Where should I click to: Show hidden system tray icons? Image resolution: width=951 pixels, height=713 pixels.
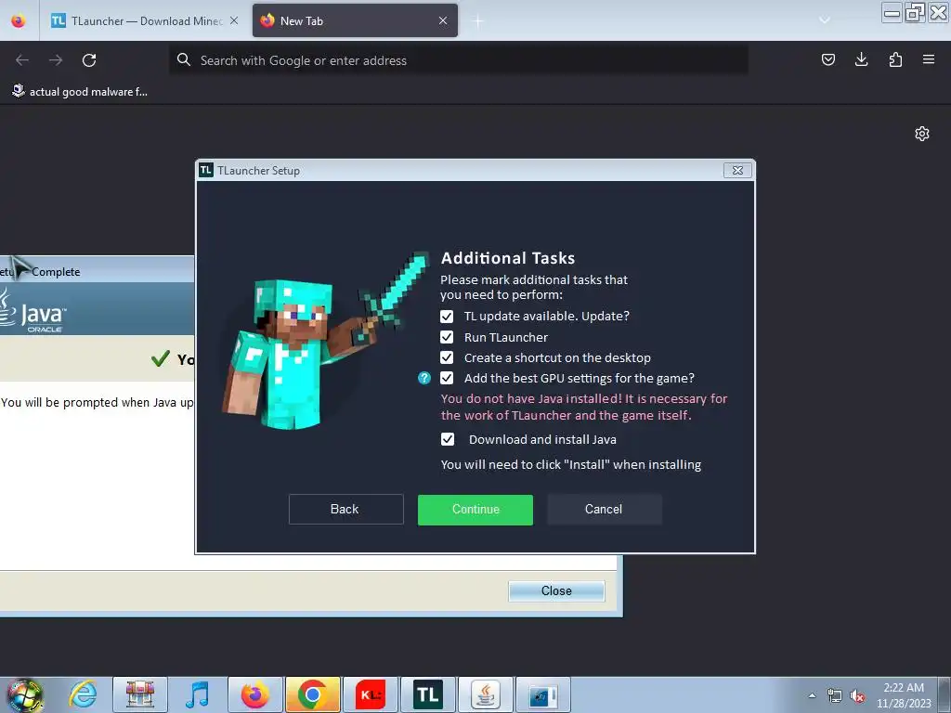pyautogui.click(x=812, y=695)
